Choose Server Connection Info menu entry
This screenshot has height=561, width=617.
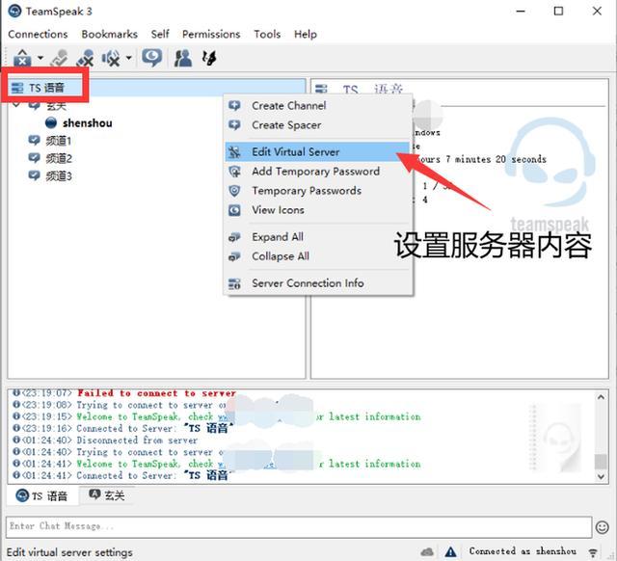coord(318,282)
